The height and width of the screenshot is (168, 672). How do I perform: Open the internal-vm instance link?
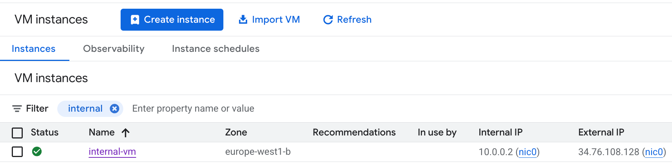[x=112, y=152]
